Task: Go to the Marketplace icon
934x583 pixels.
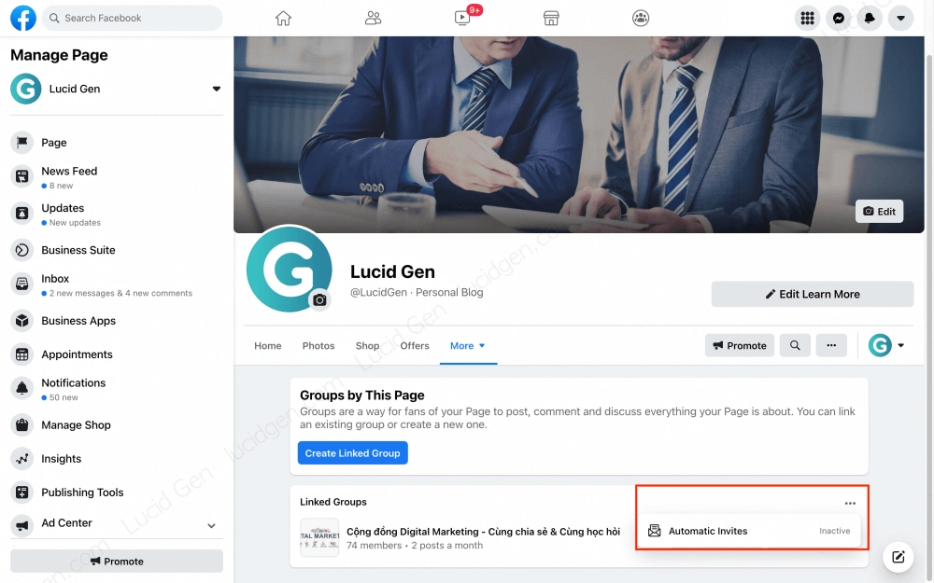Action: point(551,19)
